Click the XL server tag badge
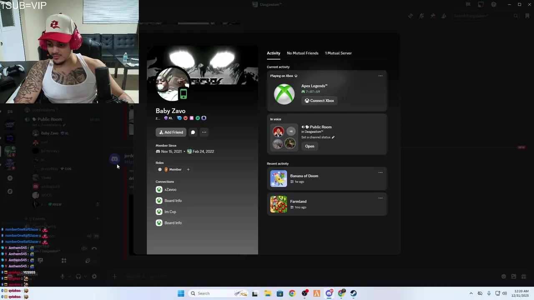The image size is (534, 300). [x=169, y=118]
